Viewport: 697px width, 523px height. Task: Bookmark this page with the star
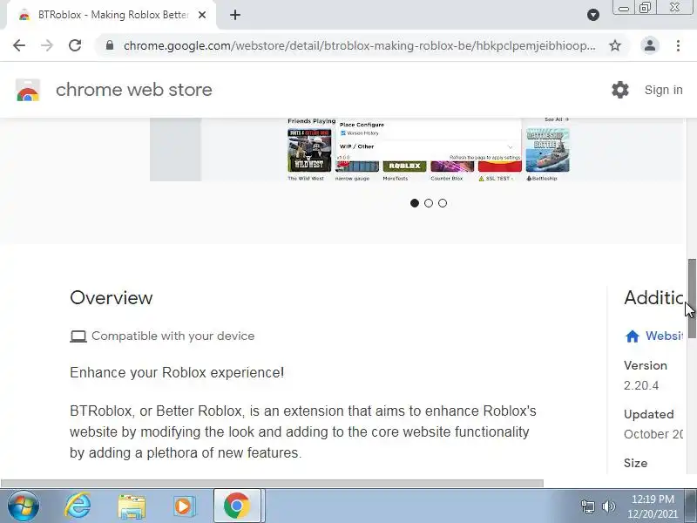615,45
